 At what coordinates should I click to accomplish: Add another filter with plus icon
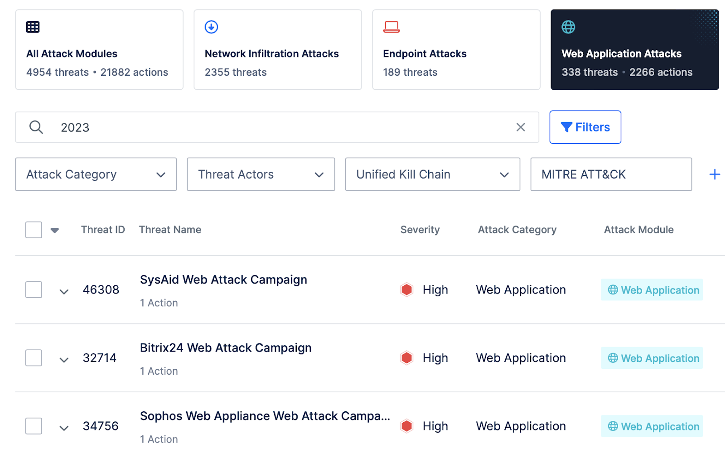(x=715, y=174)
